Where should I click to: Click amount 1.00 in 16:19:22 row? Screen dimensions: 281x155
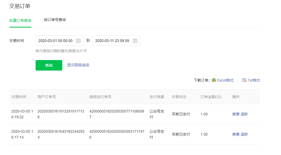pos(204,114)
